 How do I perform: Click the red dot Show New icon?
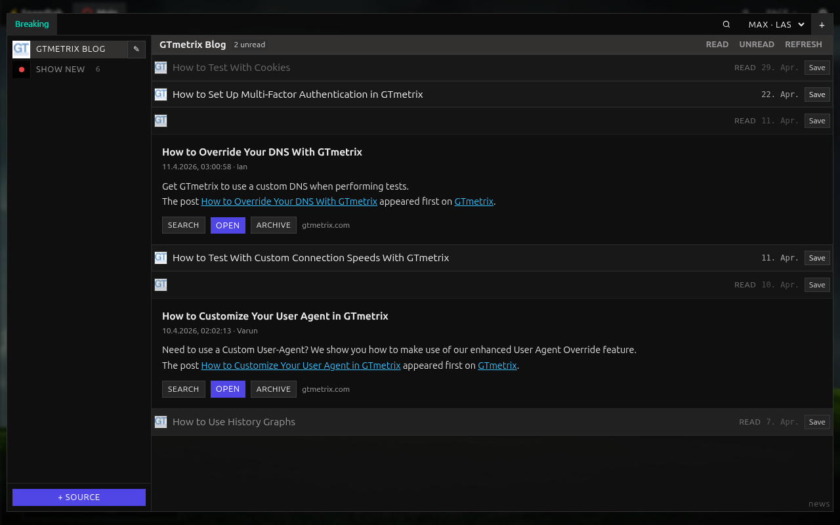(x=21, y=69)
